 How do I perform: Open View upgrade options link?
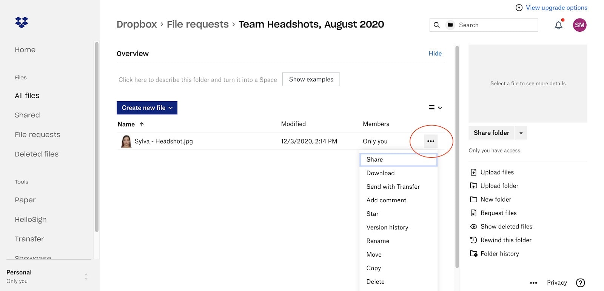click(x=556, y=8)
